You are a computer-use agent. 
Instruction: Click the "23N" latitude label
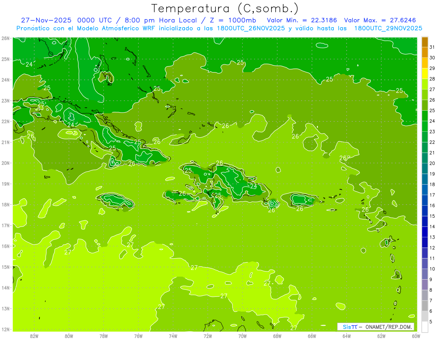coord(5,100)
